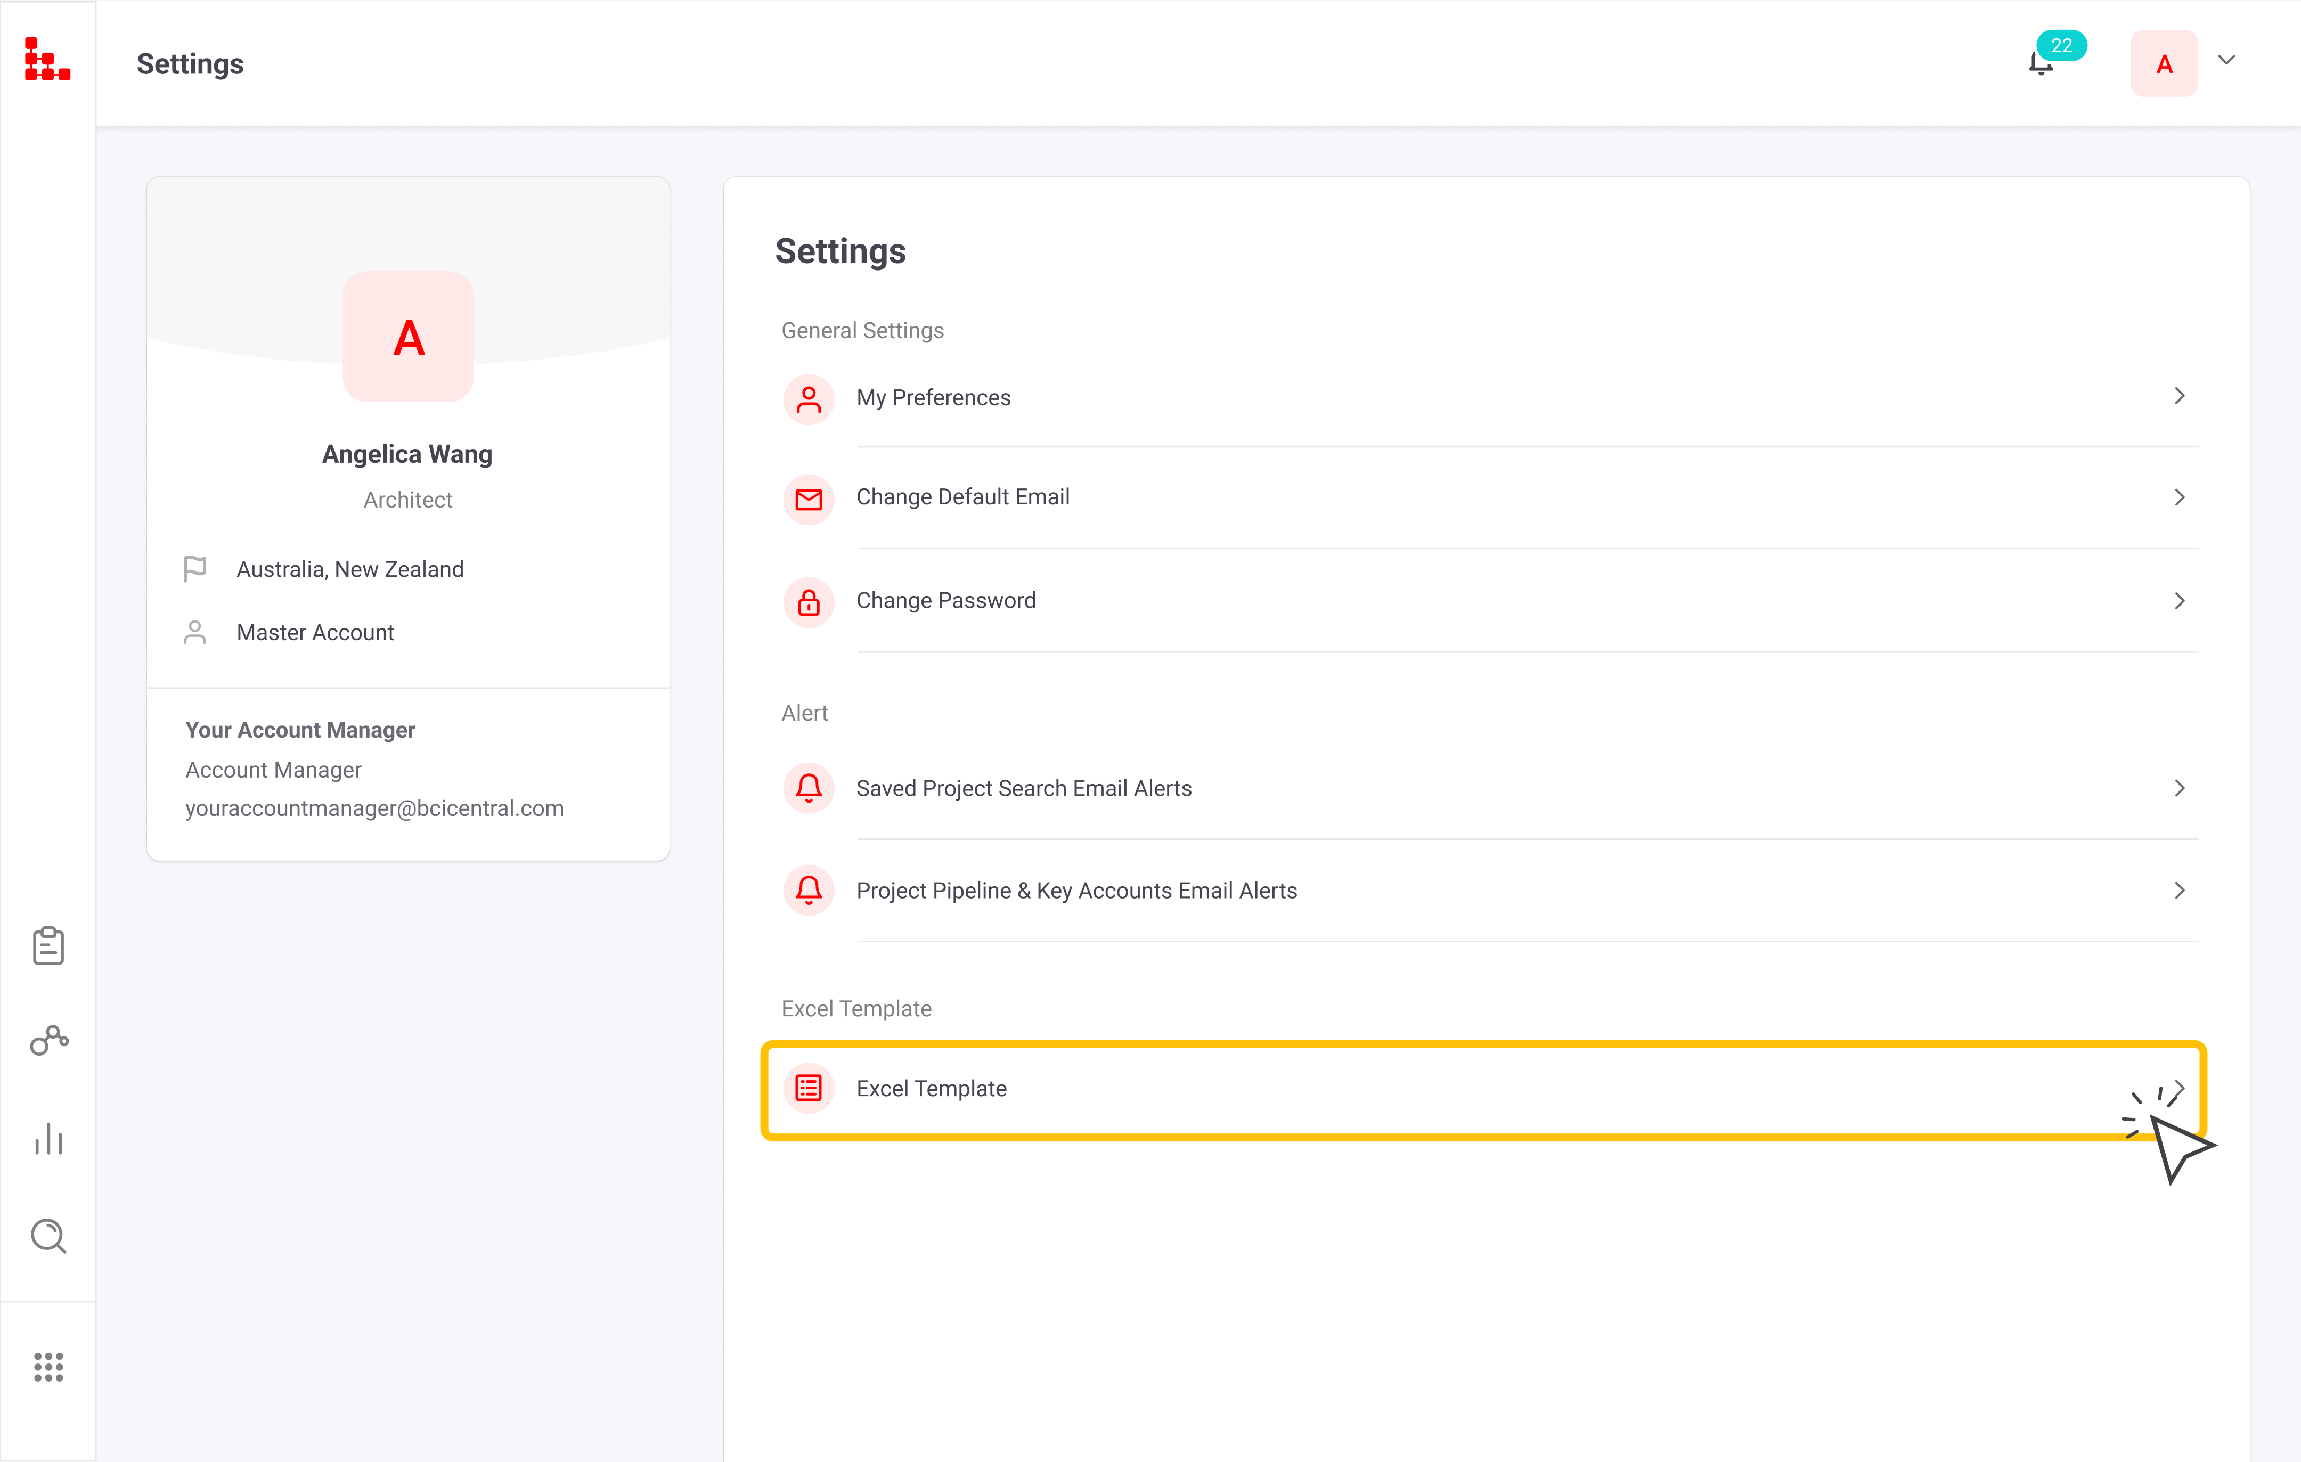2301x1462 pixels.
Task: Click the Excel Template list icon
Action: [809, 1089]
